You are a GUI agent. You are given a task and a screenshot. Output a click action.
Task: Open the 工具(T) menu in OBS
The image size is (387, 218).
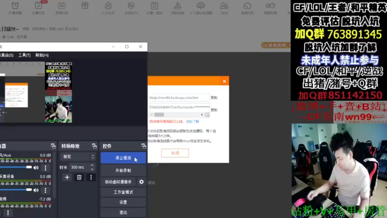24,55
